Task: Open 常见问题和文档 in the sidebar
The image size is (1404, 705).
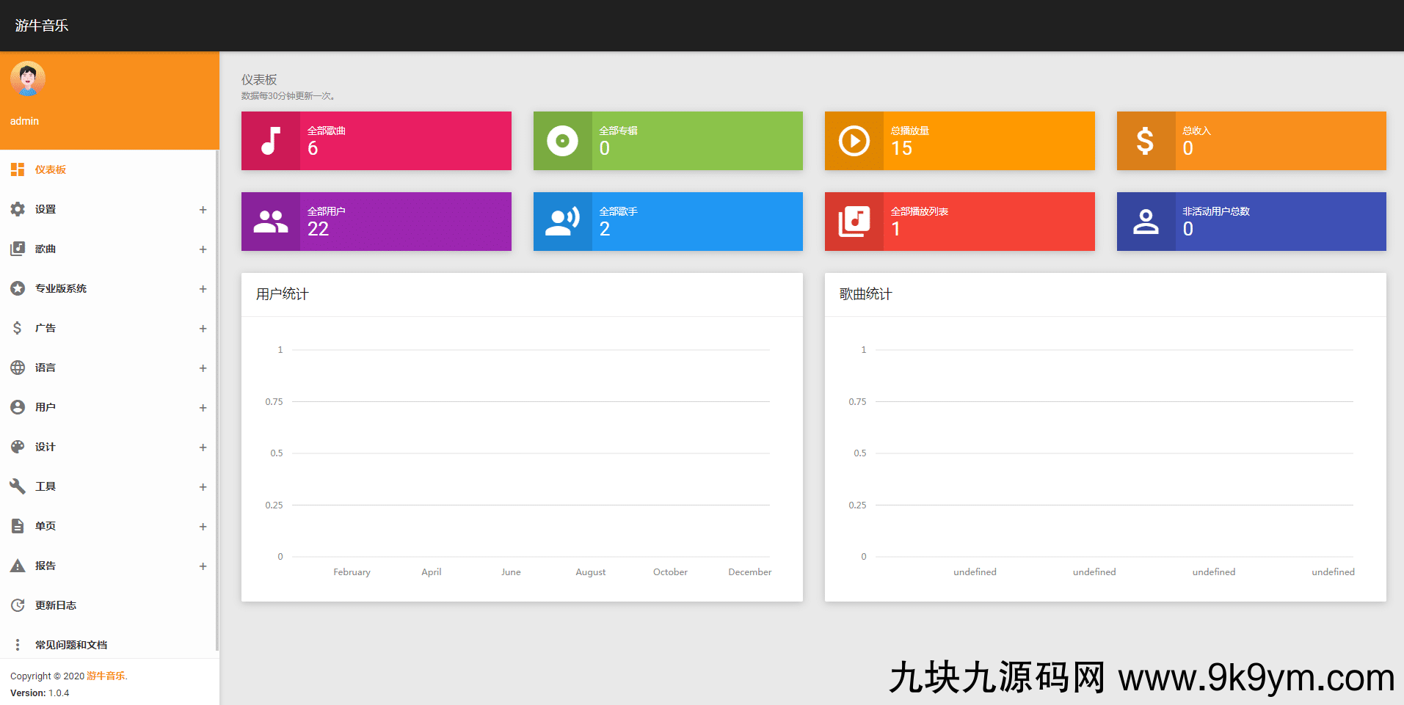Action: point(71,645)
